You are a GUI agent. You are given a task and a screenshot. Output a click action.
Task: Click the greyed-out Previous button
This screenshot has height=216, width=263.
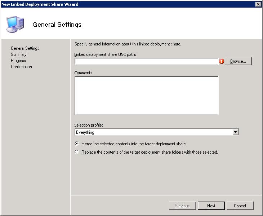[x=182, y=206]
